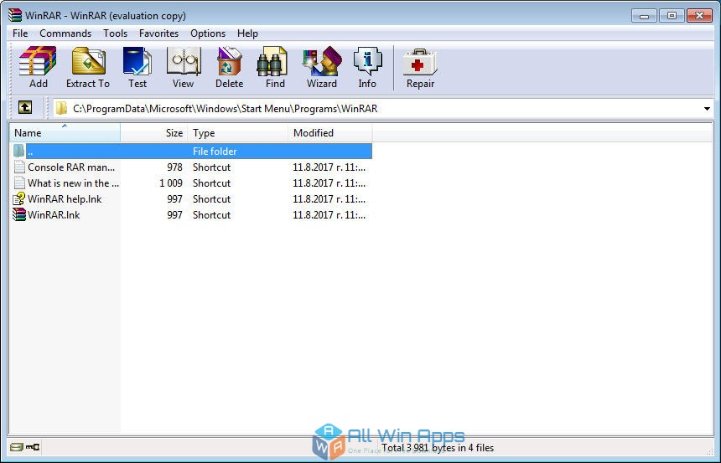The height and width of the screenshot is (463, 721).
Task: Show archive Info icon
Action: pos(367,61)
